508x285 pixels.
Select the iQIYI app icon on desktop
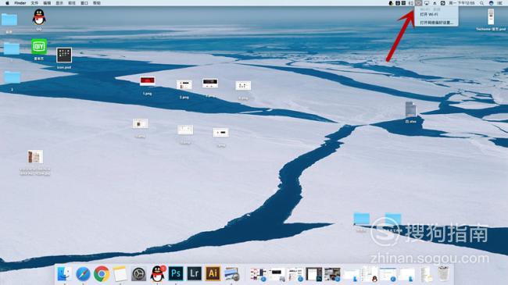39,47
